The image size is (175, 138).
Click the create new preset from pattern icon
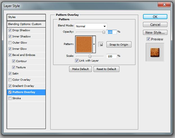tap(101, 44)
